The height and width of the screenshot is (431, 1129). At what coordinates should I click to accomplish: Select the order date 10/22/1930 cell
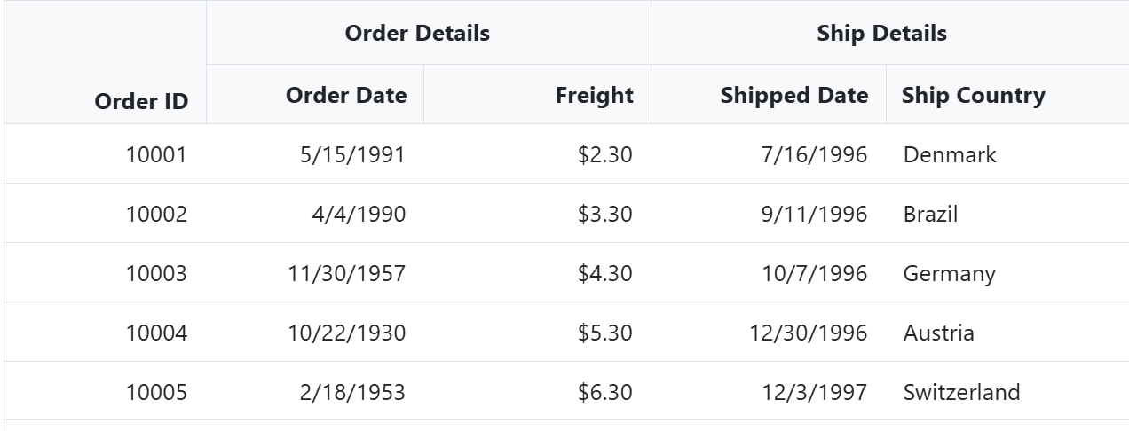[x=346, y=333]
